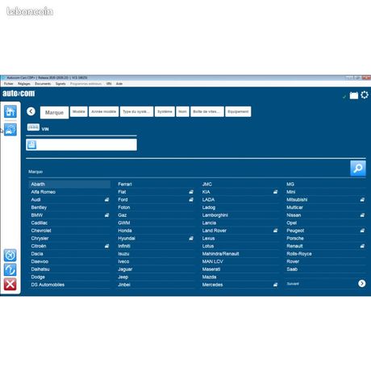Open the Année modèle tab
The image size is (371, 371).
tap(104, 111)
